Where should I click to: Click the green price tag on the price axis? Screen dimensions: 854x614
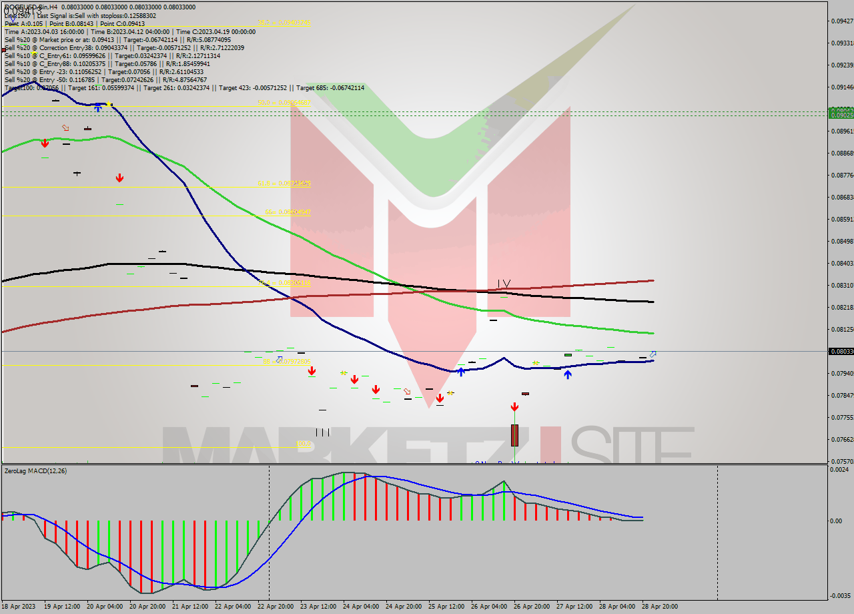[x=841, y=113]
